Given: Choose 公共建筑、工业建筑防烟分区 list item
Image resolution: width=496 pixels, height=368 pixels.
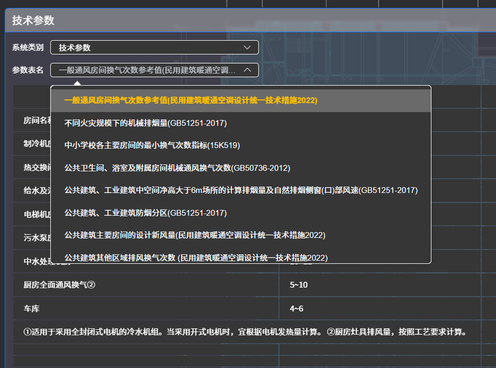Looking at the screenshot, I should click(145, 213).
